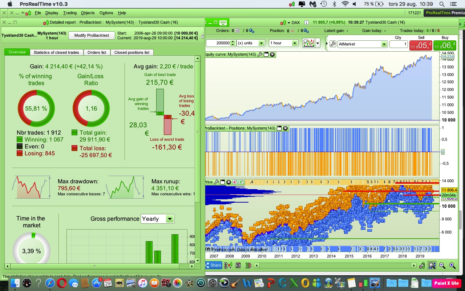465x291 pixels.
Task: Open the Trading menu
Action: tap(70, 13)
